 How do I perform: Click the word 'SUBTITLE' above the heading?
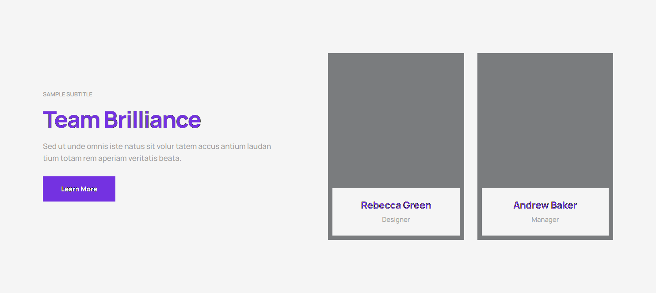[79, 94]
